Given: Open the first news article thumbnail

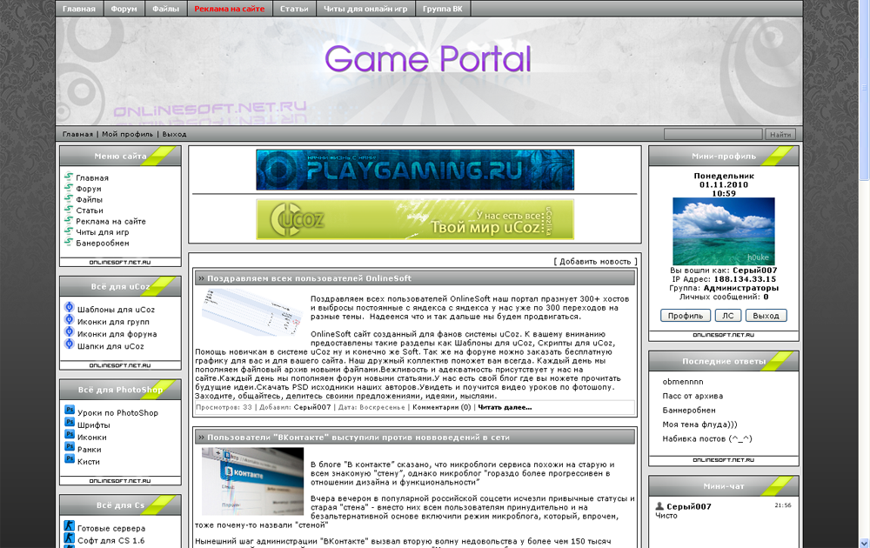Looking at the screenshot, I should [252, 312].
